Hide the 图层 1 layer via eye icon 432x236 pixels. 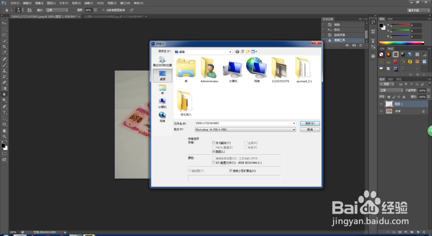tap(381, 104)
